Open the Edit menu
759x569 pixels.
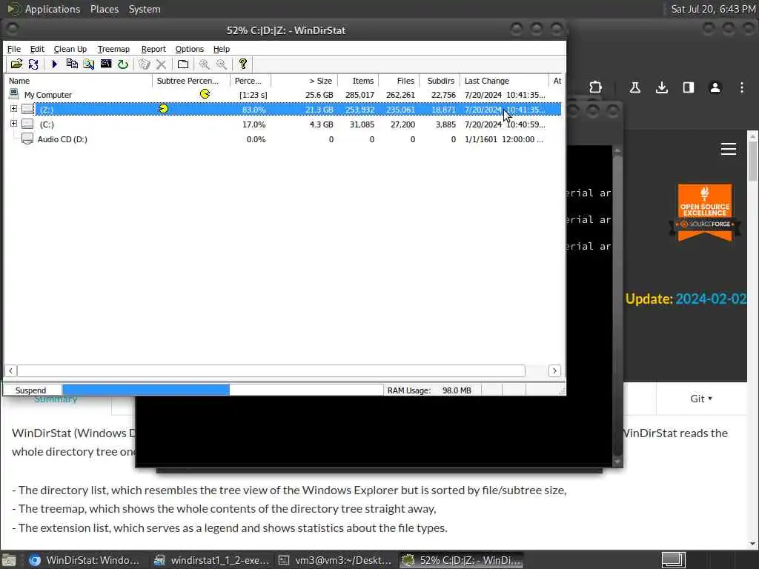[37, 49]
